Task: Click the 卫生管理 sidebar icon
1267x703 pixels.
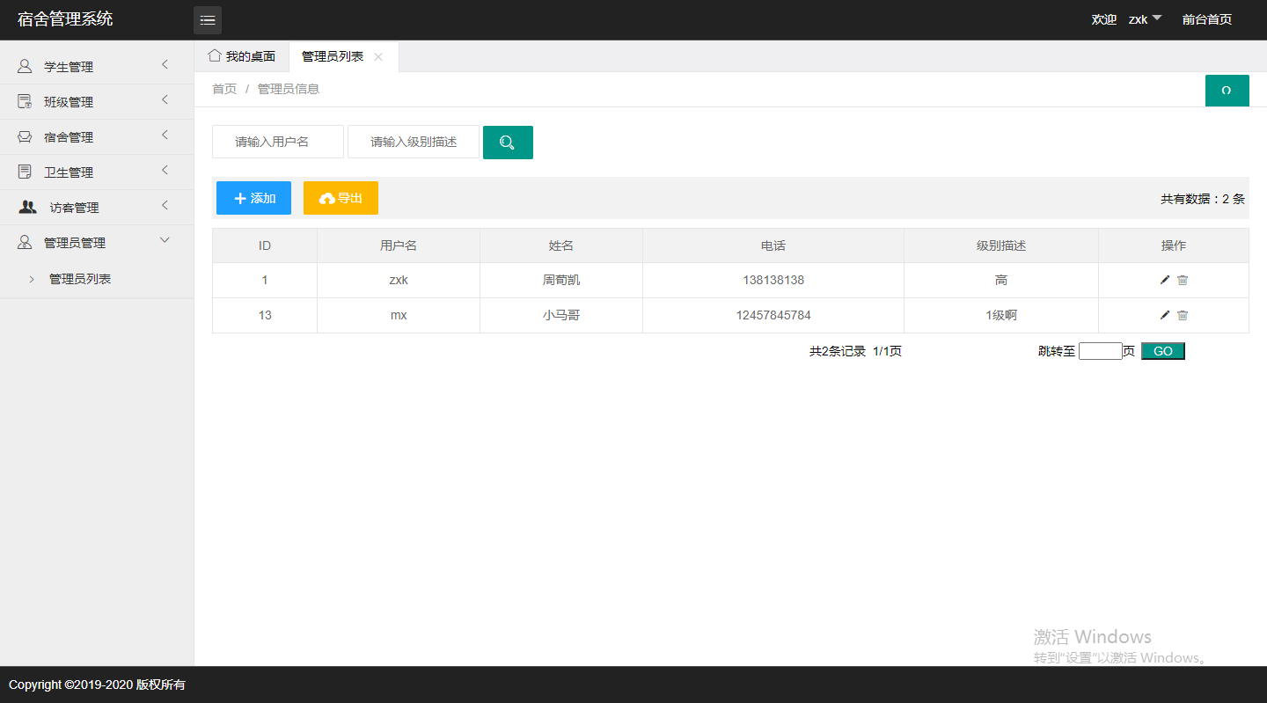Action: tap(25, 172)
